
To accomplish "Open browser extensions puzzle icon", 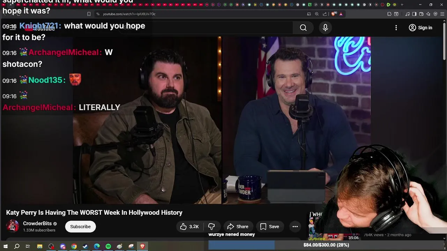I will coord(389,14).
